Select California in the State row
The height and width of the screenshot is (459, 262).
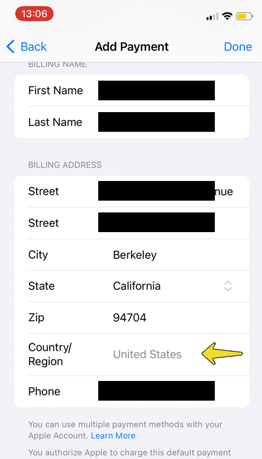(136, 286)
